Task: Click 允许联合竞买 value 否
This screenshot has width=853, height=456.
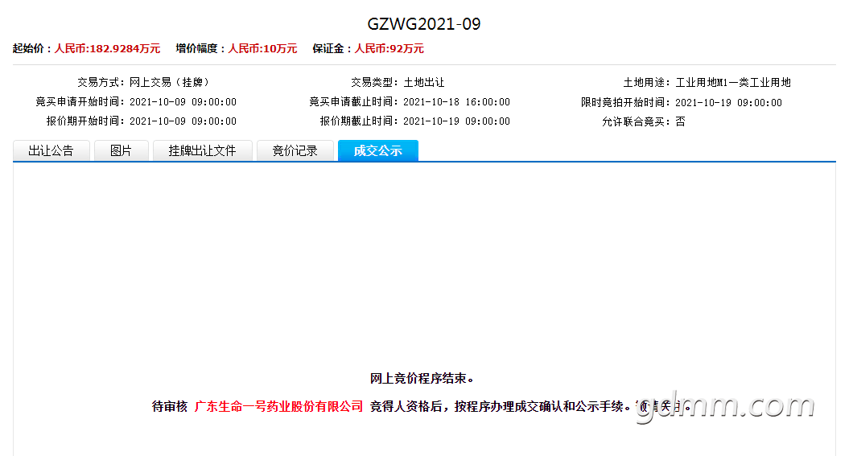Action: pos(680,121)
